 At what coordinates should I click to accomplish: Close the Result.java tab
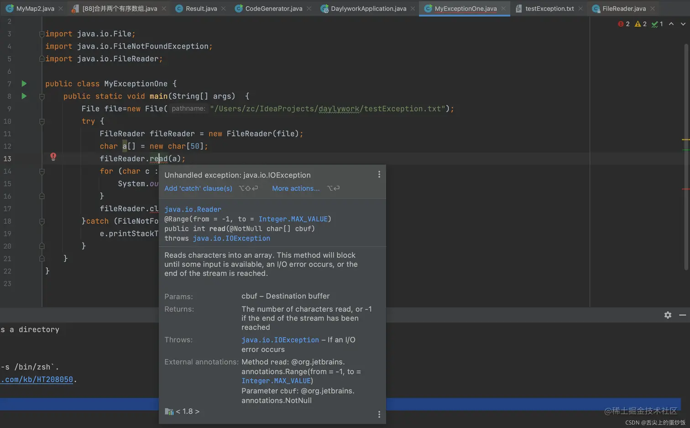223,9
